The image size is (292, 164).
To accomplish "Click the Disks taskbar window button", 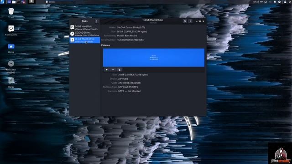I will [50, 2].
